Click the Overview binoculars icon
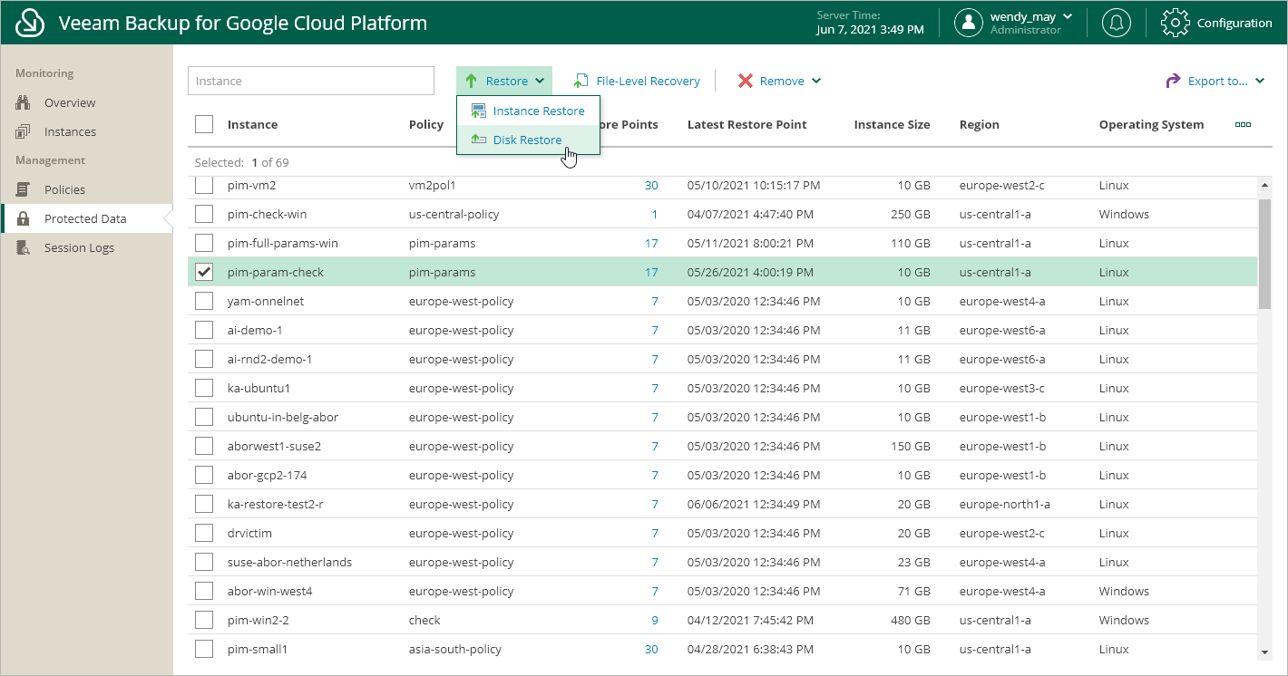The height and width of the screenshot is (676, 1288). 24,102
